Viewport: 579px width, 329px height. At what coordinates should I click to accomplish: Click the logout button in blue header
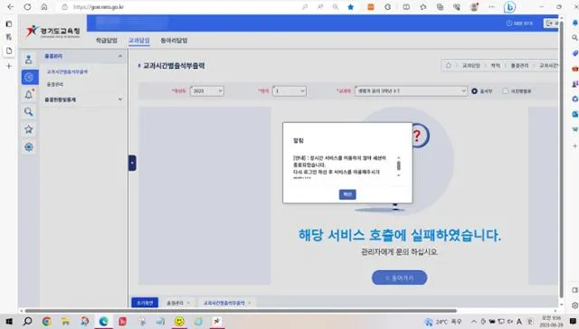point(551,23)
